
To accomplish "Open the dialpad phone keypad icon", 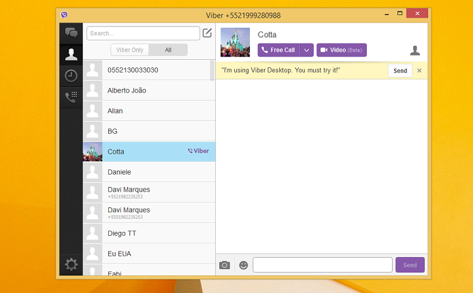I will pos(71,97).
